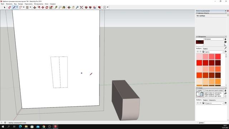
Task: Pick the Arc drawing tool
Action: [21, 7]
